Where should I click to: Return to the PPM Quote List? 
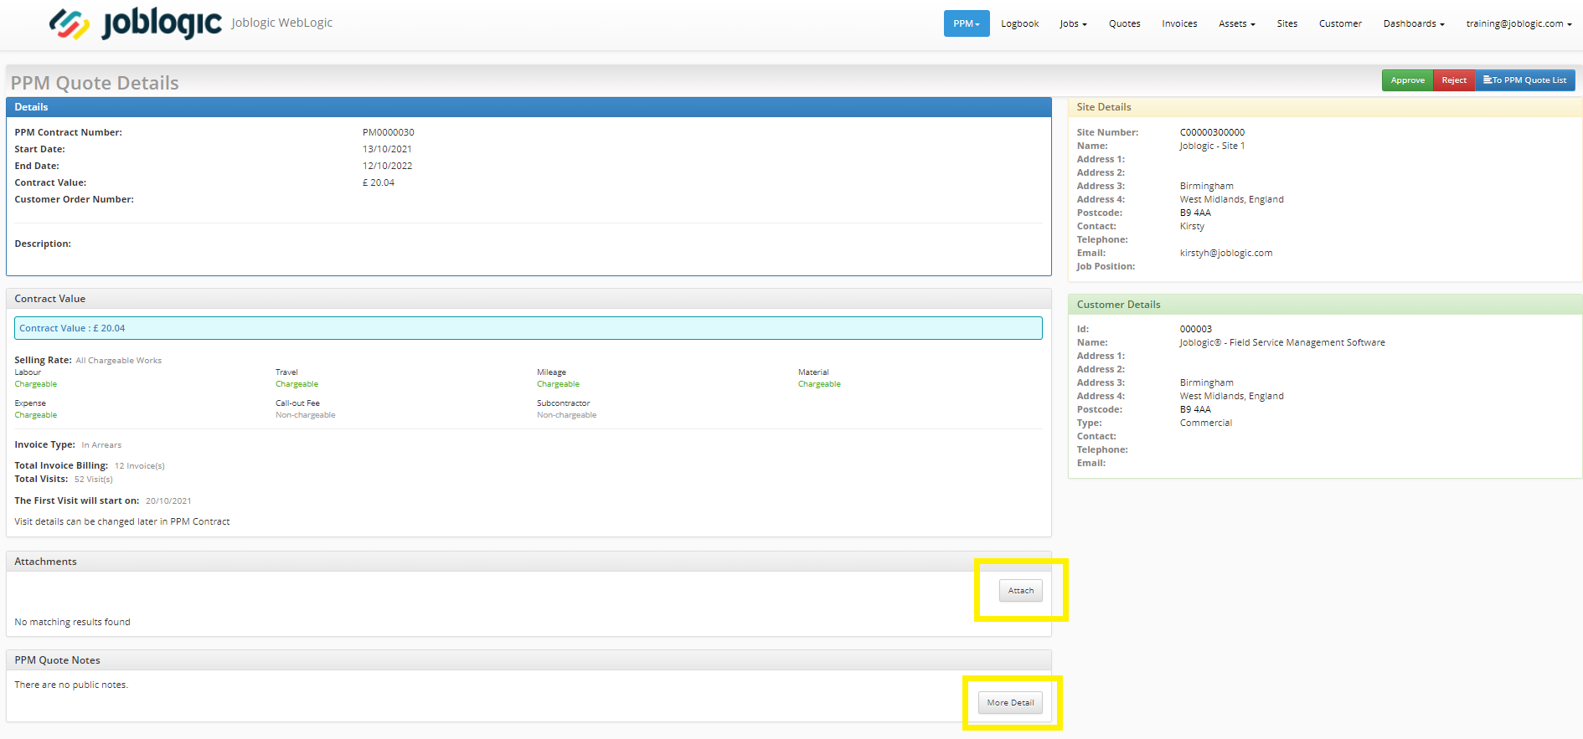(x=1524, y=80)
